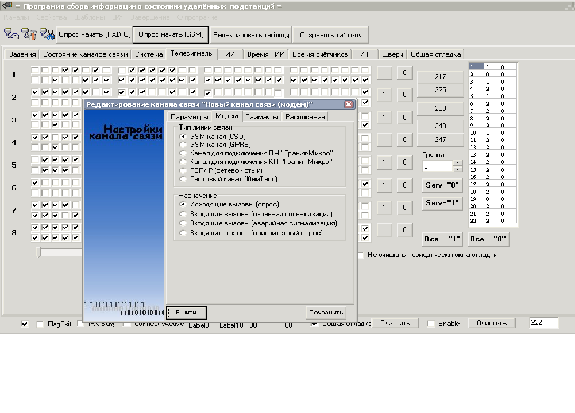Viewport: 575px width, 413px height.
Task: Open the Расписание tab in dialog
Action: 304,117
